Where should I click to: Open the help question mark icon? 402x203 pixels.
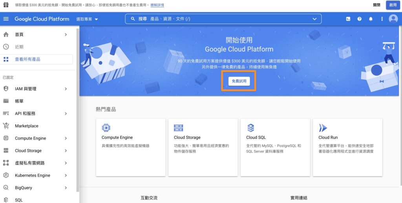[360, 19]
